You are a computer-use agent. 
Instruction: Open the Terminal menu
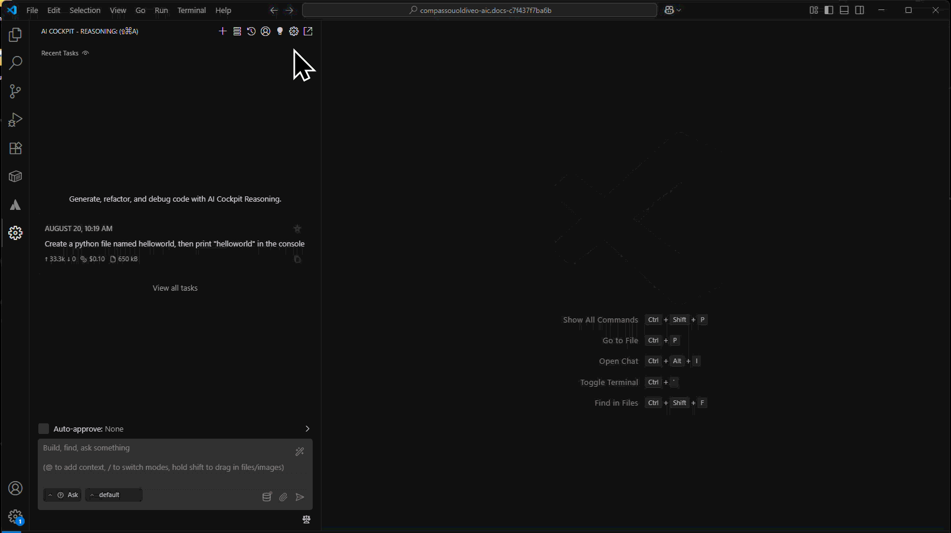click(192, 10)
